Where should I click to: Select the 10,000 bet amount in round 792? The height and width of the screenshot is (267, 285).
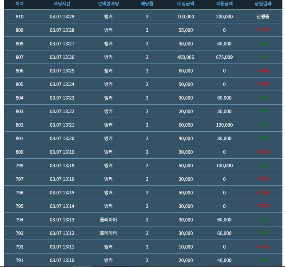click(x=186, y=247)
